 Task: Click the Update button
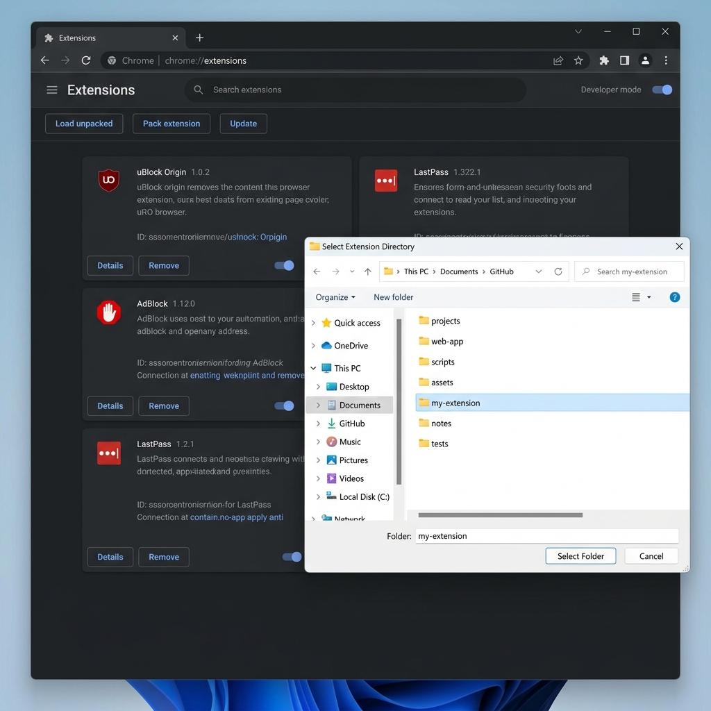[x=244, y=124]
